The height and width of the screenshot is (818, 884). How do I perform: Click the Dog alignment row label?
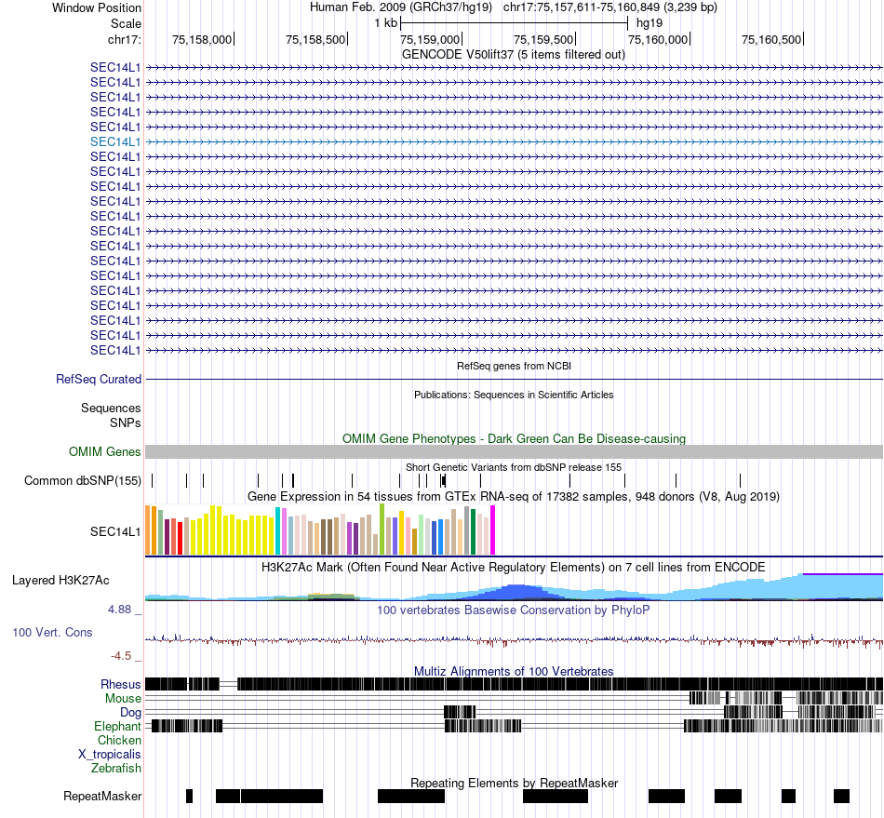131,713
